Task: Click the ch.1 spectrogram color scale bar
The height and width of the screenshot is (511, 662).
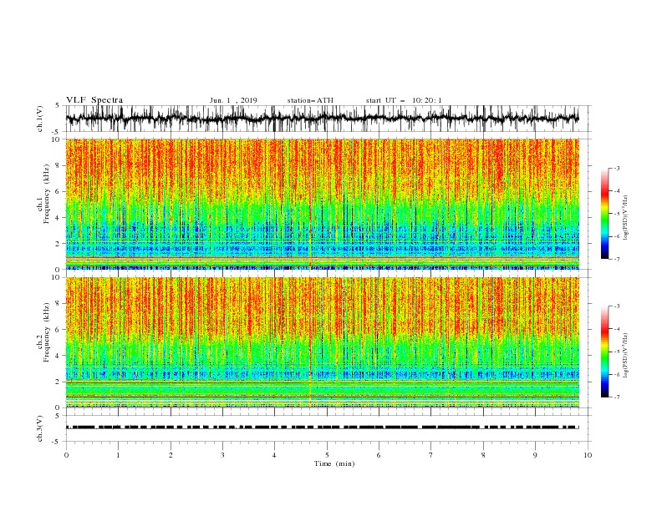Action: click(x=604, y=214)
